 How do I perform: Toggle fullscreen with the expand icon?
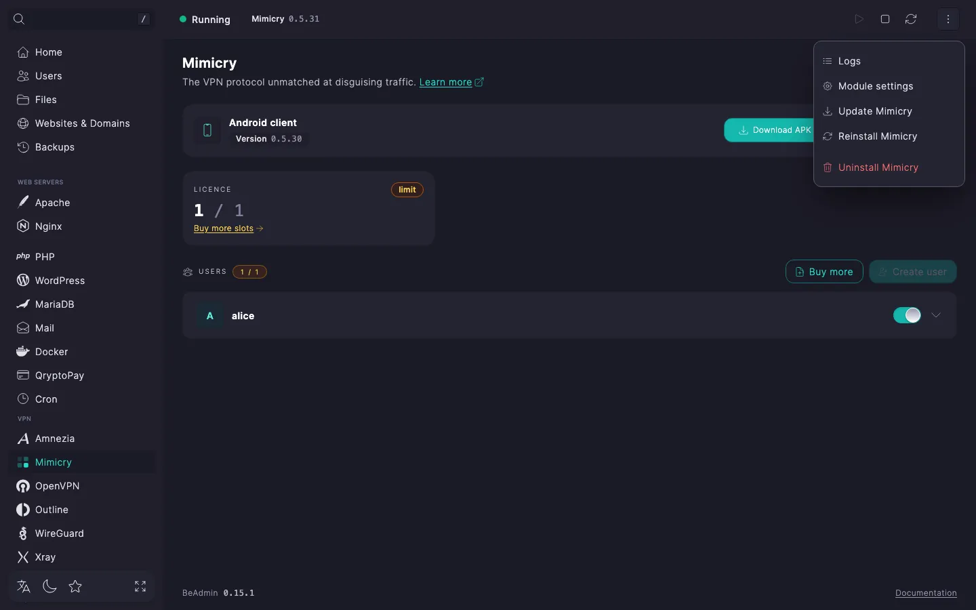(140, 586)
